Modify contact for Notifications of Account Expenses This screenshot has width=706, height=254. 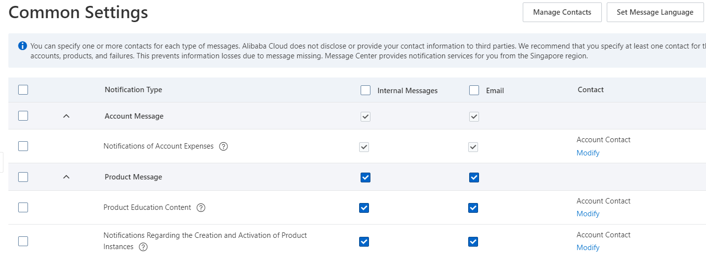[x=588, y=153]
